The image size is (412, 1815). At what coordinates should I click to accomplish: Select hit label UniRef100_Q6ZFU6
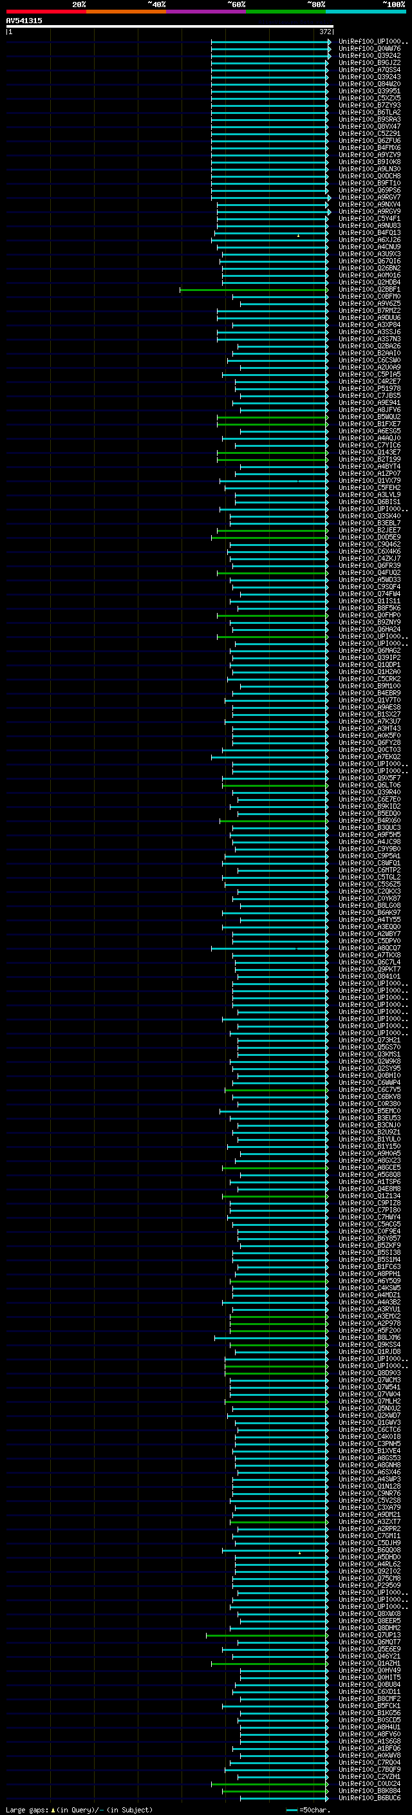[370, 140]
